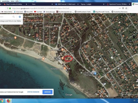Click the blue ANSEHEN button
This screenshot has height=103, width=138.
[x=47, y=92]
